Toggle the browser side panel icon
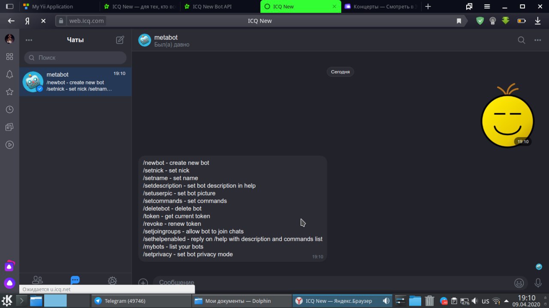549x308 pixels. click(9, 6)
